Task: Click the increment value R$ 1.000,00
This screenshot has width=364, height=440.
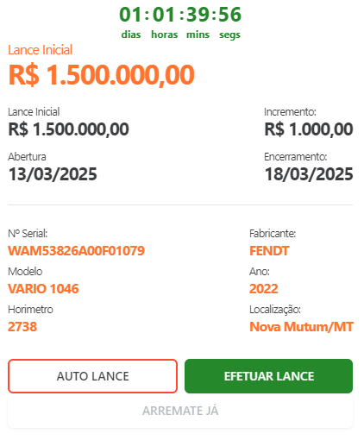Action: click(x=309, y=129)
